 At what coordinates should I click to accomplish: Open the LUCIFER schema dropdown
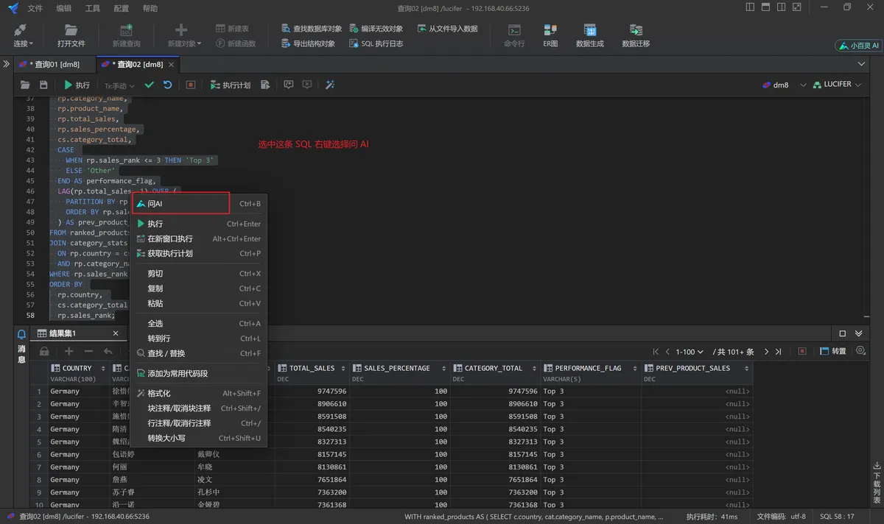(x=837, y=85)
